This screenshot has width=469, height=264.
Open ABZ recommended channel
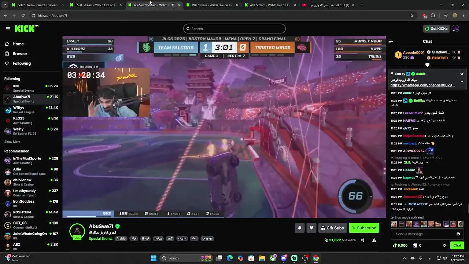(31, 246)
